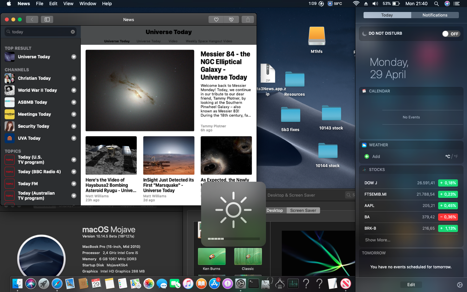Select the Desktop tab in preferences
This screenshot has height=292, width=467.
[275, 210]
